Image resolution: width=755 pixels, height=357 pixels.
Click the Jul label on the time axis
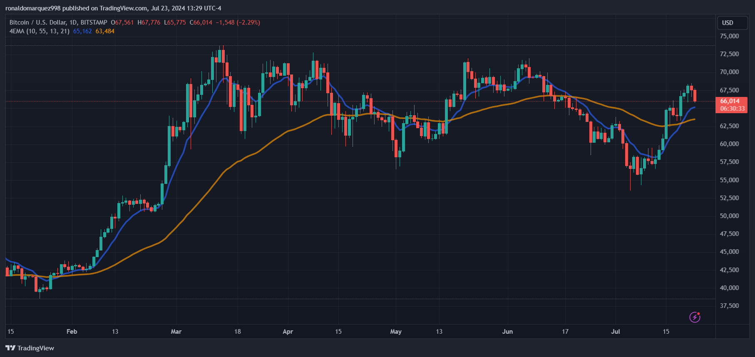coord(616,332)
